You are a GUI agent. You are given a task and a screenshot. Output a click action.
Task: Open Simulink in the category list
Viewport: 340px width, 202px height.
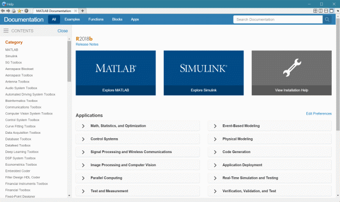click(11, 56)
